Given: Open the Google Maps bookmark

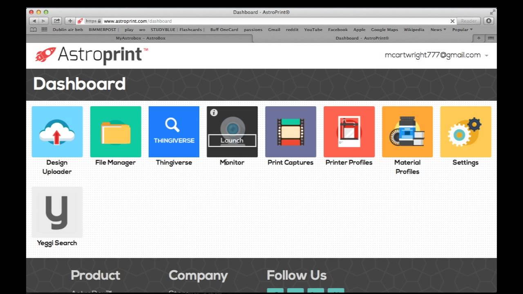Looking at the screenshot, I should (x=384, y=30).
